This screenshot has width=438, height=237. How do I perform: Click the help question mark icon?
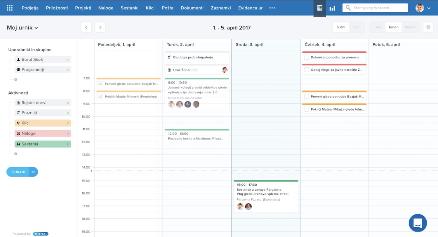[x=428, y=27]
